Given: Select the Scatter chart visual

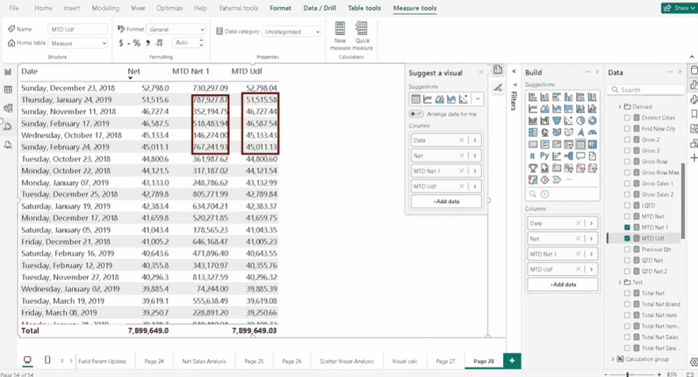Looking at the screenshot, I should (568, 120).
